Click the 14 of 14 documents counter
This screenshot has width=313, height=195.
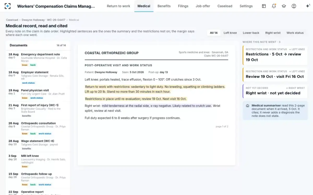[x=61, y=45]
